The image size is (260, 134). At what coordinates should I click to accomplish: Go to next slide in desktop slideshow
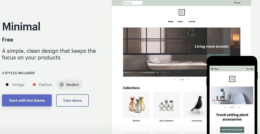tap(188, 80)
